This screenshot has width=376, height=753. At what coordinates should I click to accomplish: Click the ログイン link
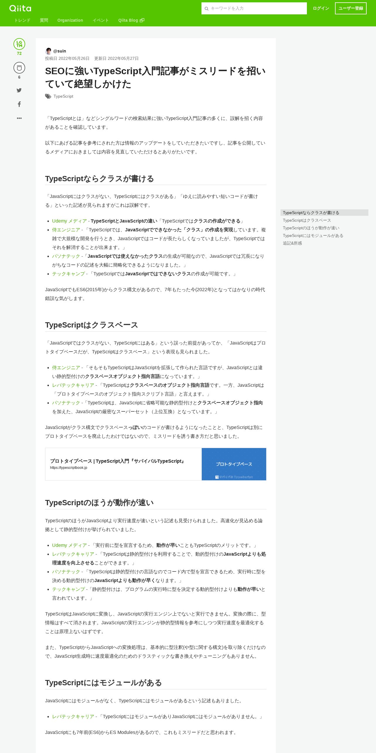tap(321, 8)
